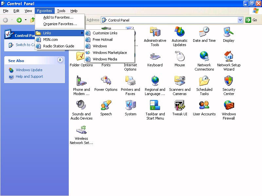
Task: Close the open Favorites menu
Action: point(45,11)
